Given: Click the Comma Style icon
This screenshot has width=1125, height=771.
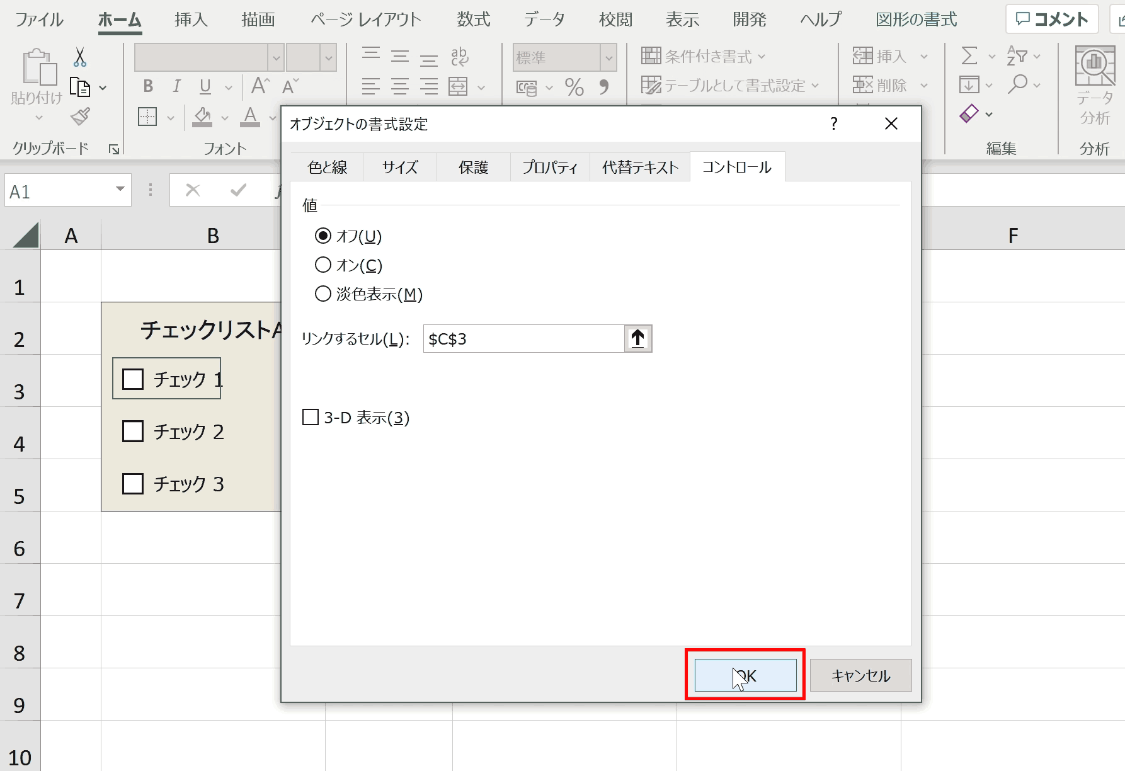Looking at the screenshot, I should (604, 87).
